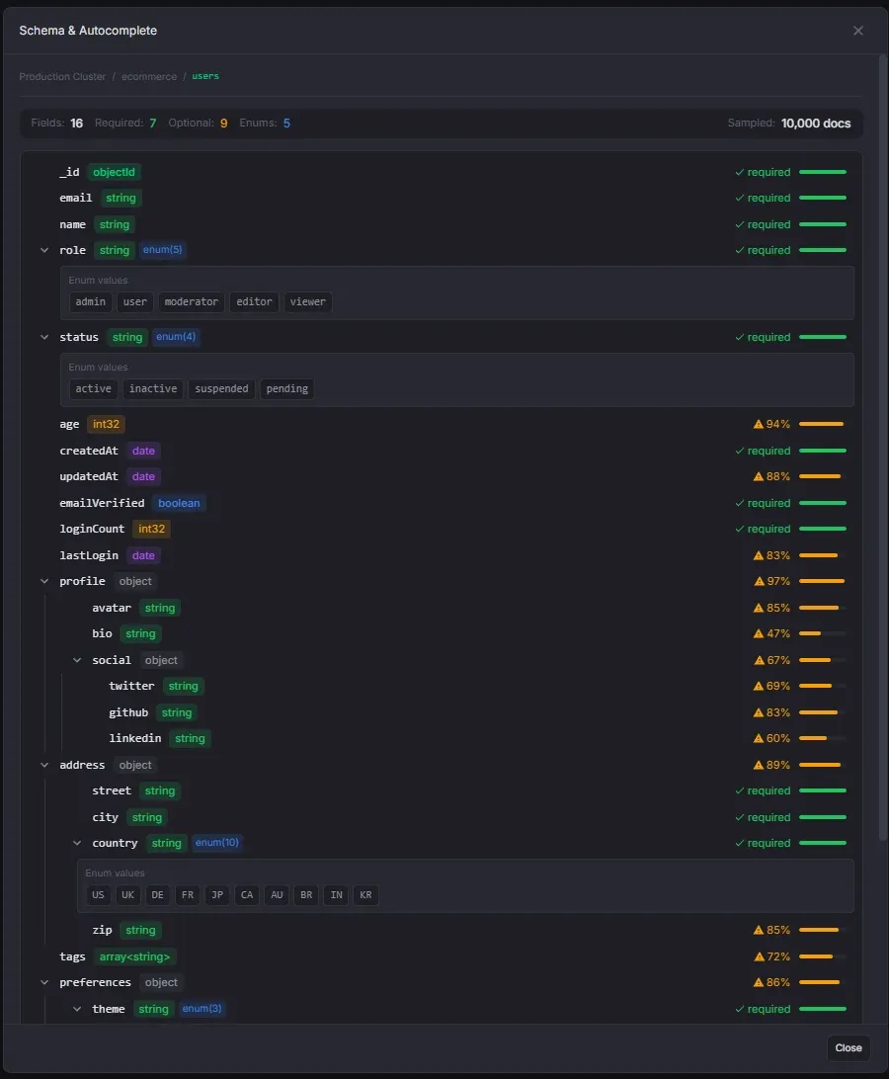Click the Close button
The width and height of the screenshot is (889, 1079).
[x=848, y=1047]
